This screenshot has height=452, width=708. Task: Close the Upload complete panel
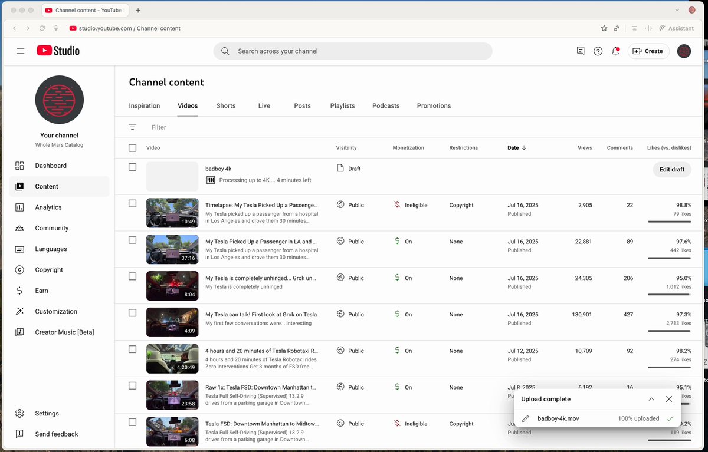coord(668,399)
